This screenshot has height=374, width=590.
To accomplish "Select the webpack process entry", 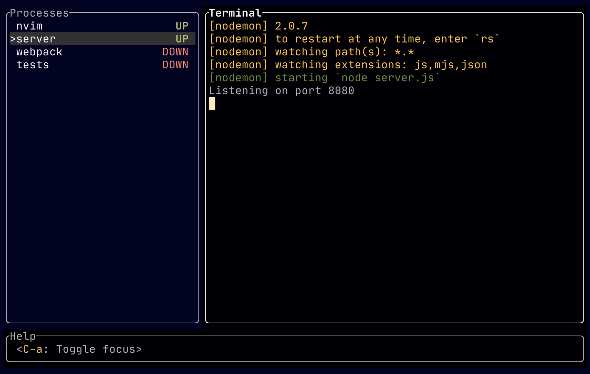I will coord(39,52).
